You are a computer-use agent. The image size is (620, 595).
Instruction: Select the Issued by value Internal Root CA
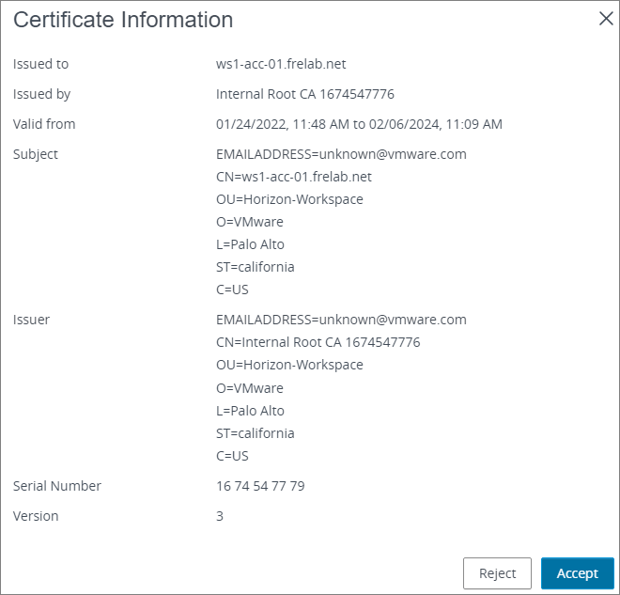click(304, 94)
